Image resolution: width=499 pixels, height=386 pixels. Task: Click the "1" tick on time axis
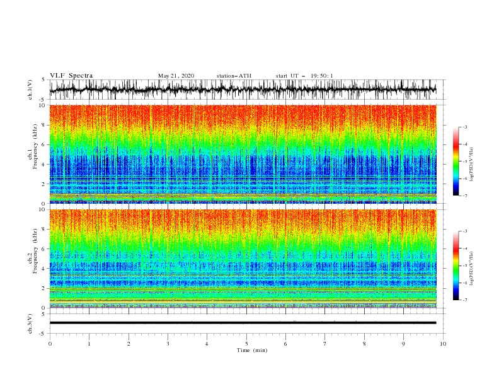pos(89,344)
